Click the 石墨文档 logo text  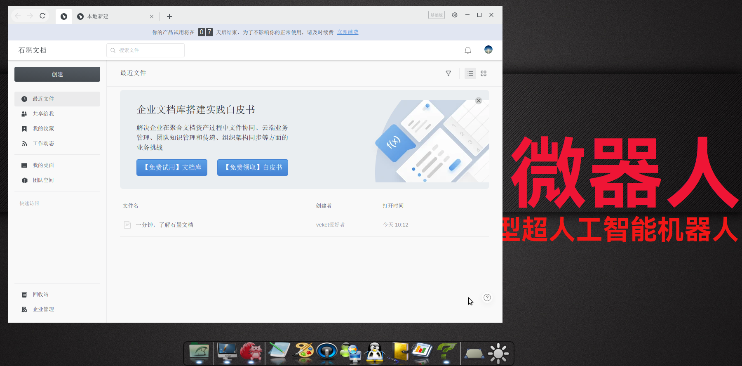pos(33,50)
